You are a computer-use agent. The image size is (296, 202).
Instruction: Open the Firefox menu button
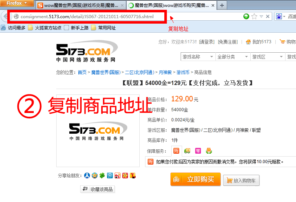17,3
